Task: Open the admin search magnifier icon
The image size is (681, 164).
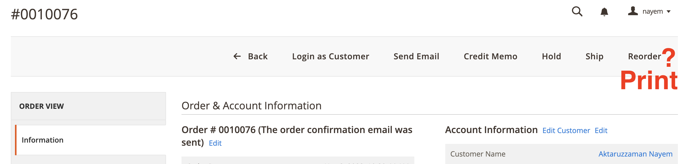Action: 577,12
